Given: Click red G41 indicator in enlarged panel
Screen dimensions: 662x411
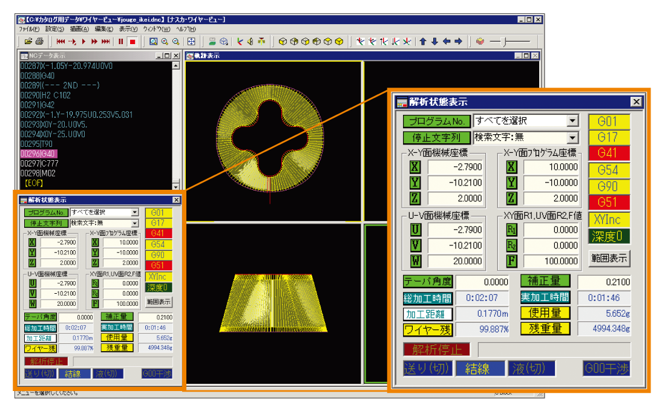Looking at the screenshot, I should tap(609, 153).
